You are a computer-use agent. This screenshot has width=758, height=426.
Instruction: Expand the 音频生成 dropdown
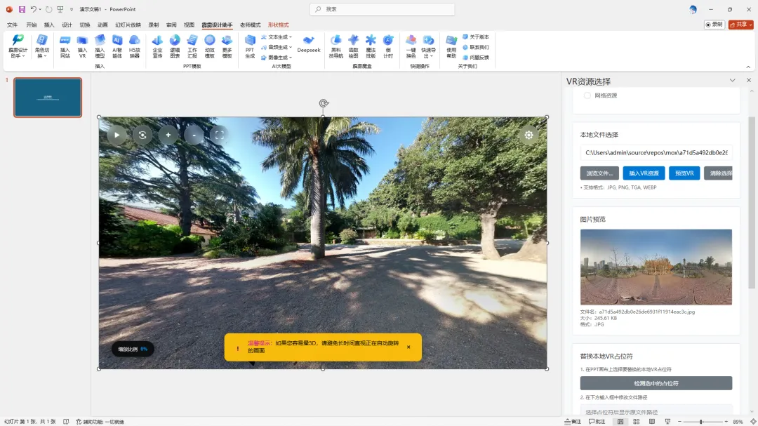(277, 47)
